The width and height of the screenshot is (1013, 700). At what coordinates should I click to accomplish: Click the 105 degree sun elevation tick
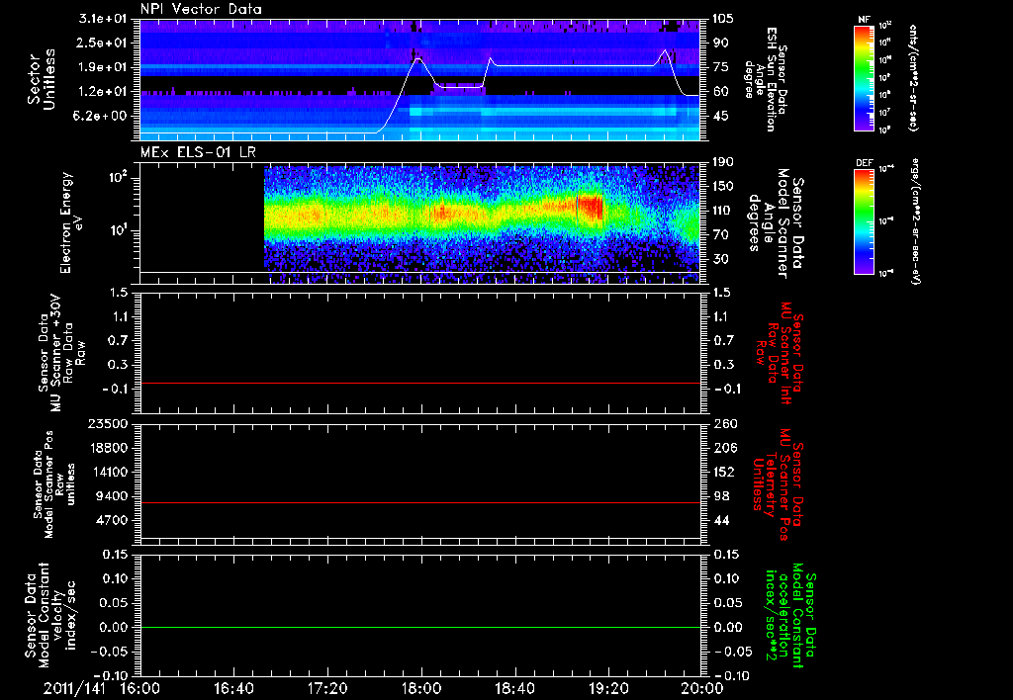(x=723, y=19)
